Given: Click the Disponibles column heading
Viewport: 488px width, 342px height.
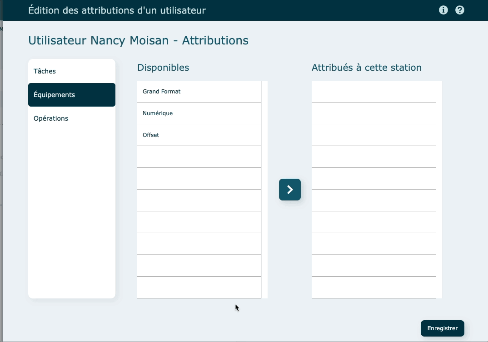Looking at the screenshot, I should (x=163, y=68).
